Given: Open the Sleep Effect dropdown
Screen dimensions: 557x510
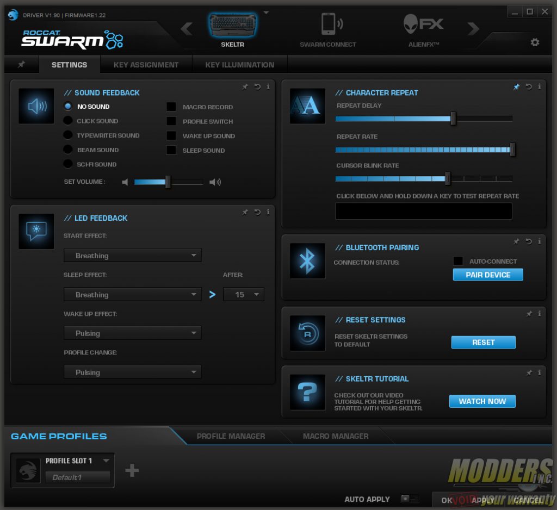Looking at the screenshot, I should (x=133, y=295).
